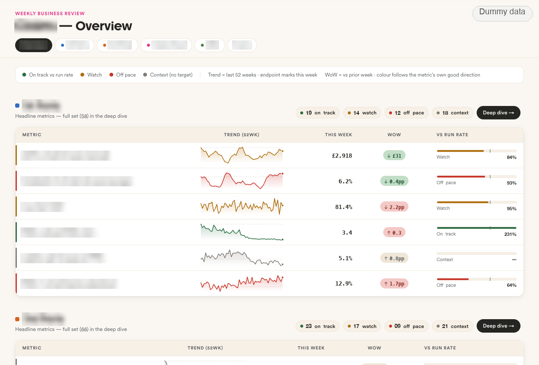Click the "Off pace" legend entry
The height and width of the screenshot is (365, 539).
click(123, 75)
